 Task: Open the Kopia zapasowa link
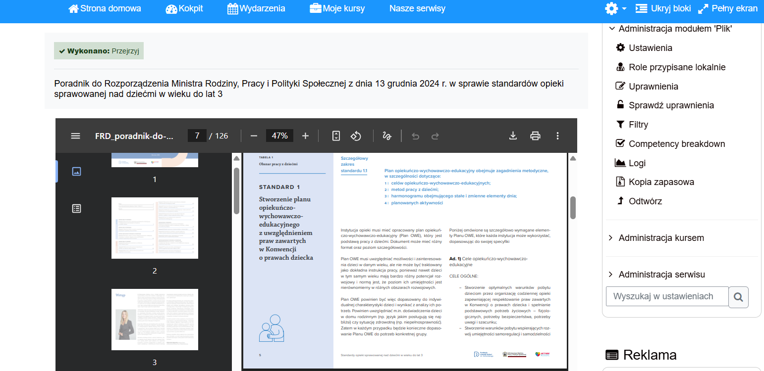click(661, 182)
